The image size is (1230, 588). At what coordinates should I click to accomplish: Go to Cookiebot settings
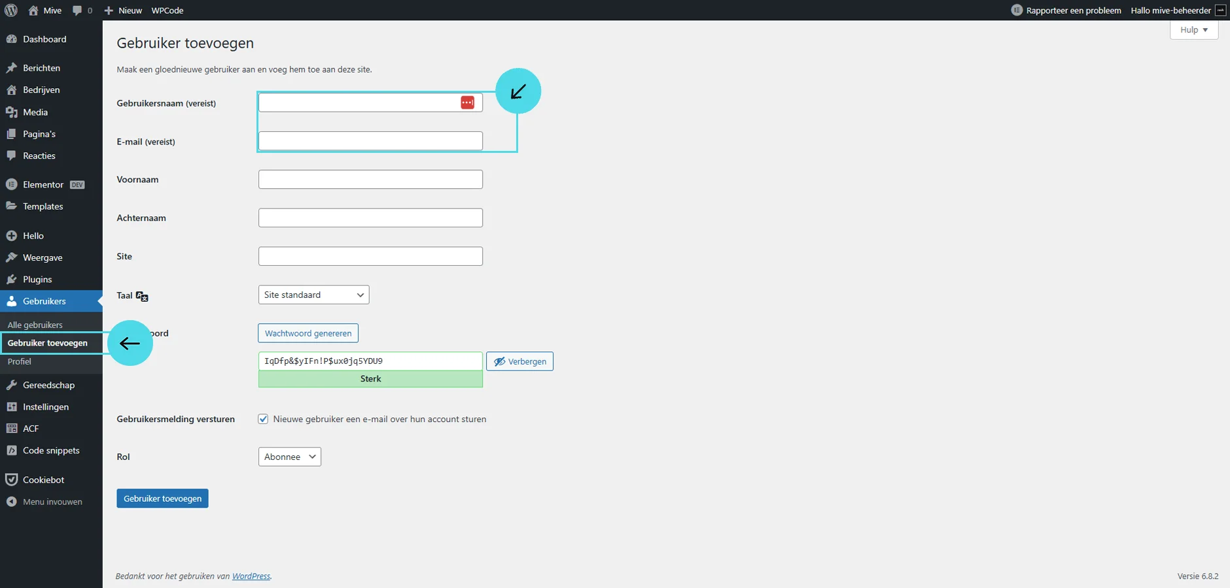43,480
